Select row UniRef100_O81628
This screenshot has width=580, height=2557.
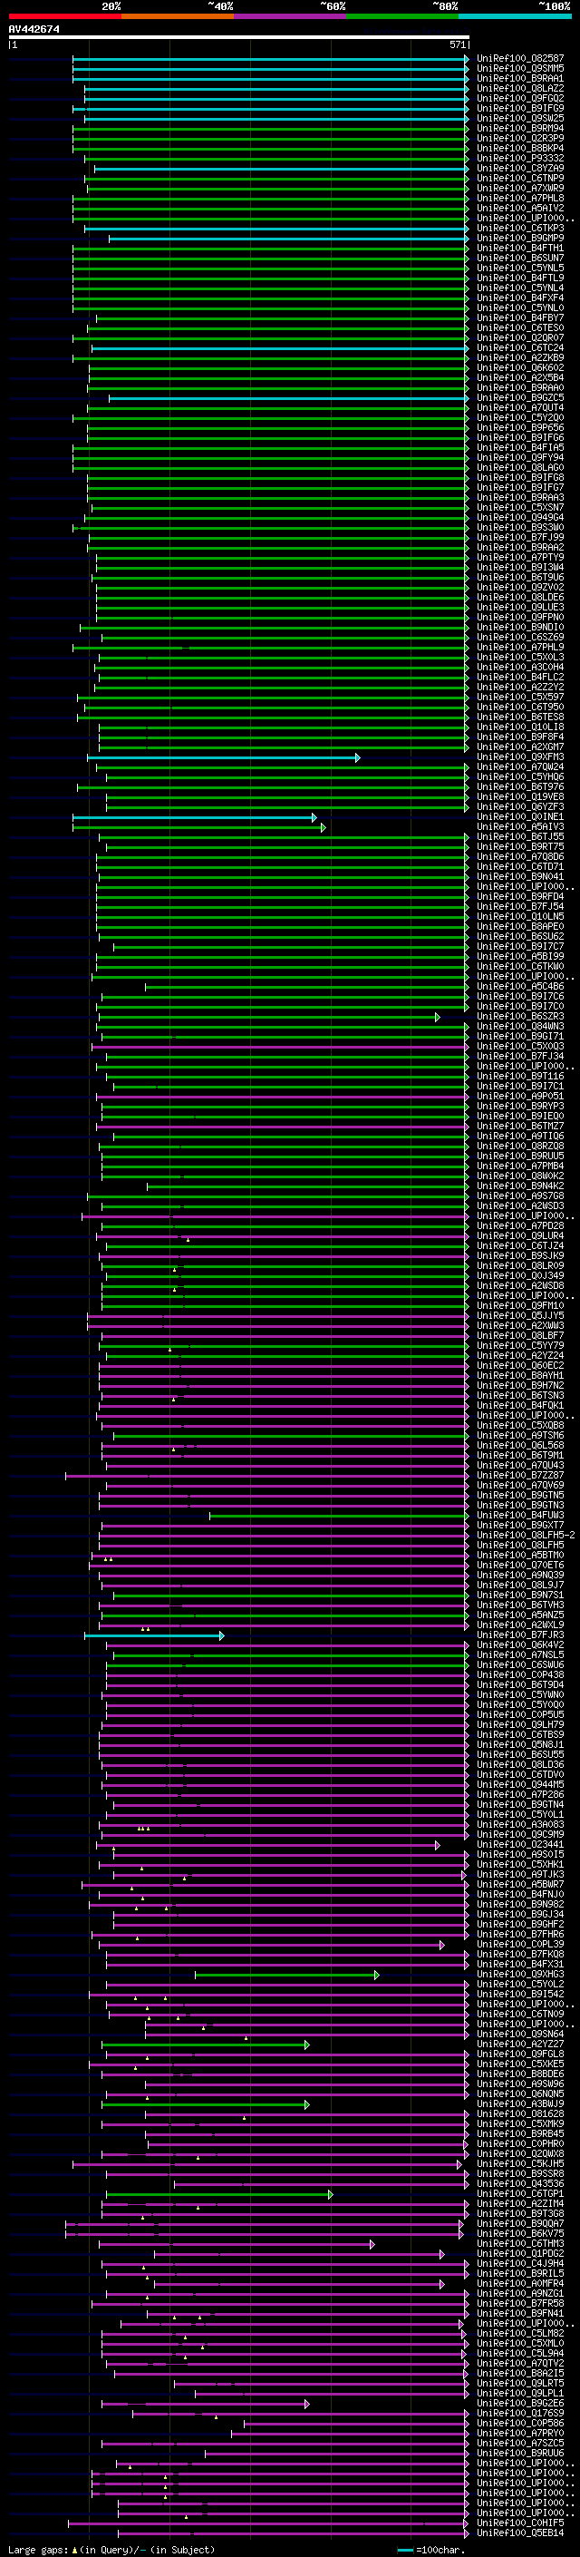pyautogui.click(x=520, y=2113)
